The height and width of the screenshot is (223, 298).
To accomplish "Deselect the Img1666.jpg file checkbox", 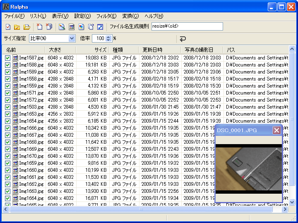I will point(8,128).
